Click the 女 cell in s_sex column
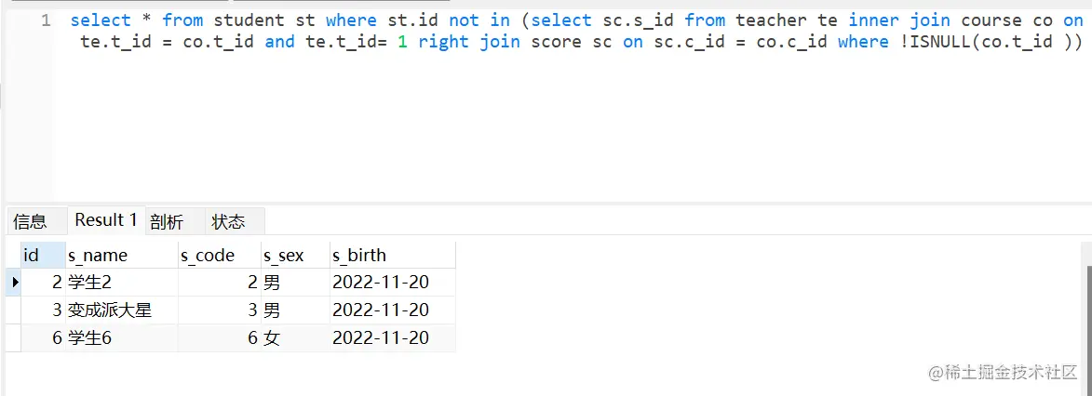This screenshot has width=1092, height=396. (x=295, y=338)
